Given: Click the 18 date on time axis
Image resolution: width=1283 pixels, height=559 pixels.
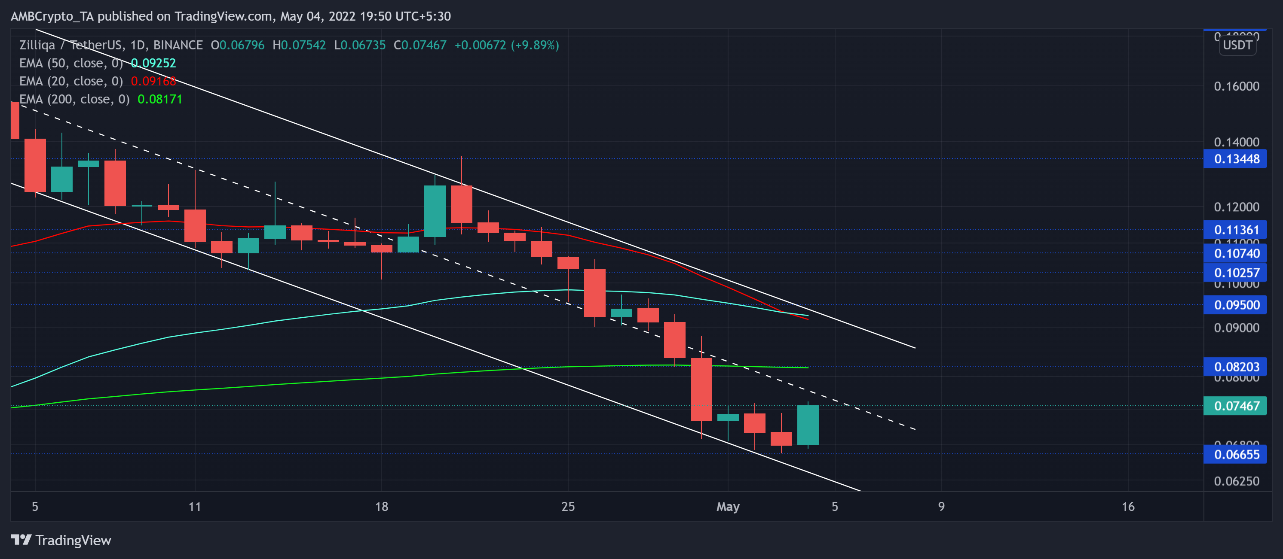Looking at the screenshot, I should pos(382,507).
